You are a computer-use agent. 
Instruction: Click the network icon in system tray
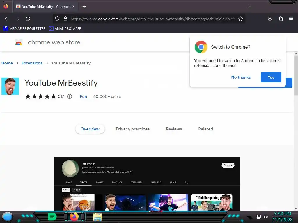pos(258,217)
